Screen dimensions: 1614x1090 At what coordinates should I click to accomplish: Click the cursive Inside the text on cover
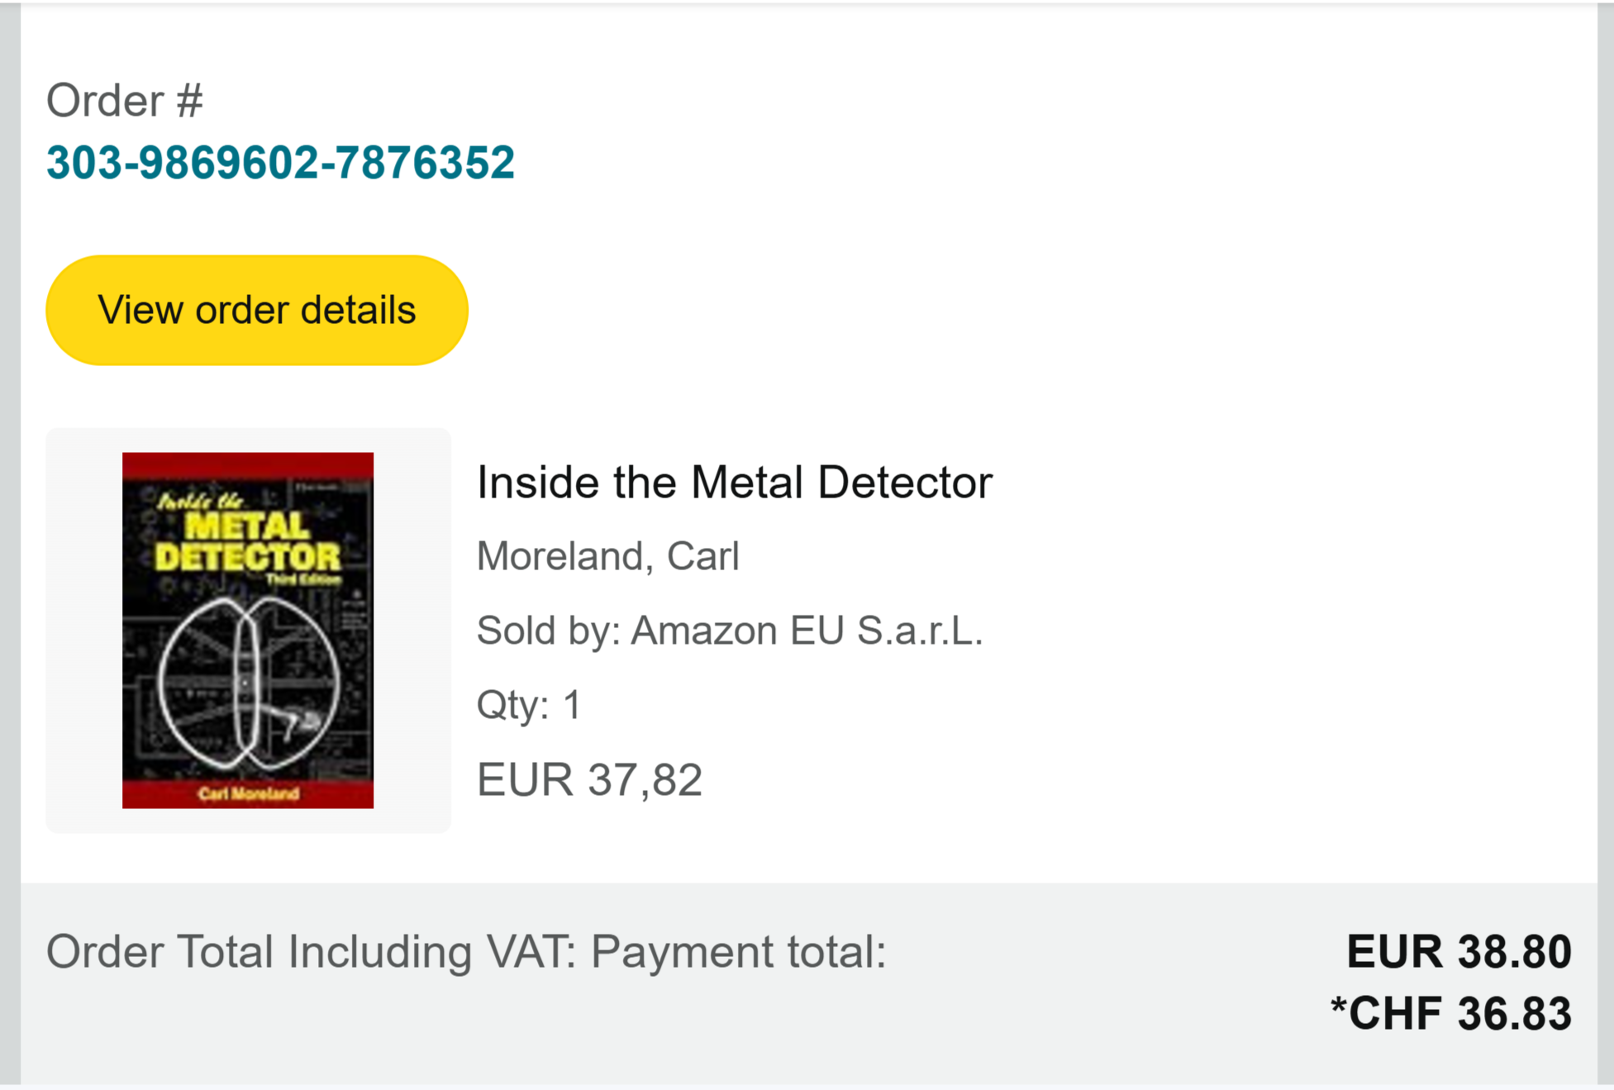click(200, 501)
